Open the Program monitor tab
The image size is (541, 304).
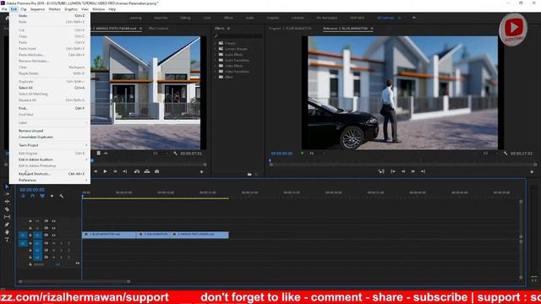click(x=290, y=29)
